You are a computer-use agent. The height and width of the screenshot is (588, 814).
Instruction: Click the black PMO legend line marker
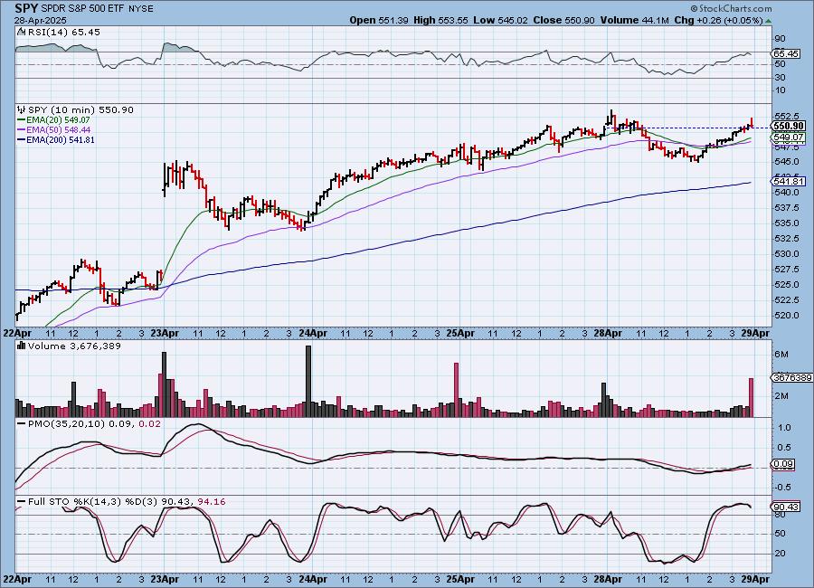pyautogui.click(x=22, y=424)
